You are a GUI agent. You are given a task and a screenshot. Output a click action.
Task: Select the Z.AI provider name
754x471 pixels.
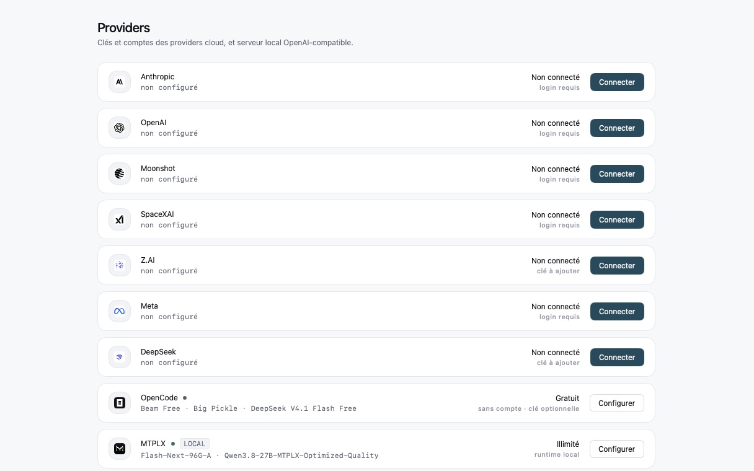pyautogui.click(x=148, y=260)
